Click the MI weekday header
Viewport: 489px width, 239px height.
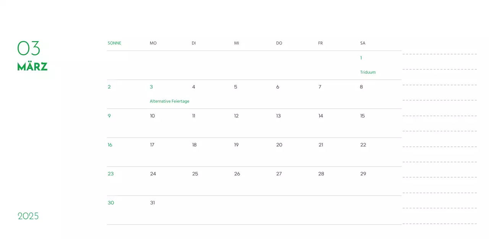pos(236,43)
